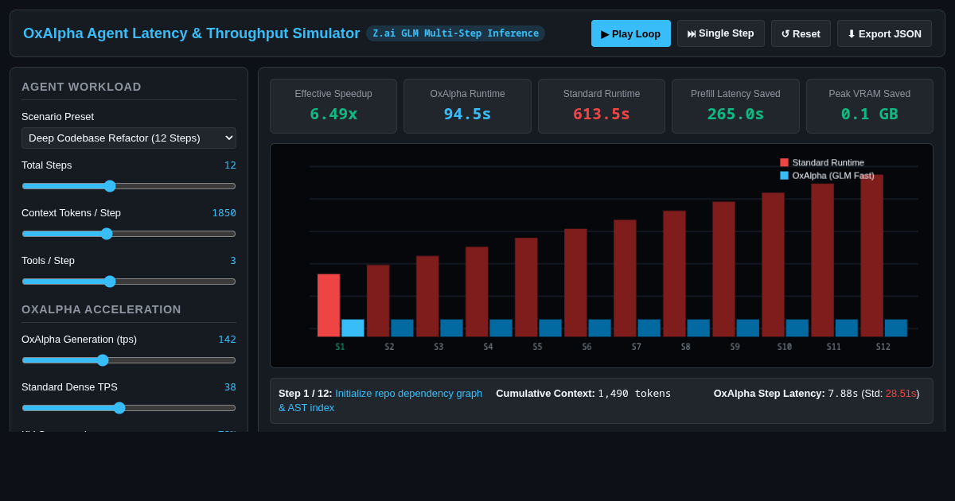Click the Tools / Step value 3

click(233, 261)
